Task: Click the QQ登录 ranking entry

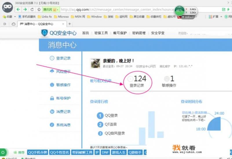Action: coord(107,116)
